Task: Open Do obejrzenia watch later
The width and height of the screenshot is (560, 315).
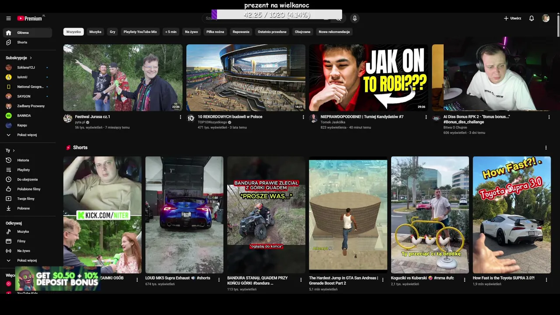Action: pyautogui.click(x=27, y=179)
